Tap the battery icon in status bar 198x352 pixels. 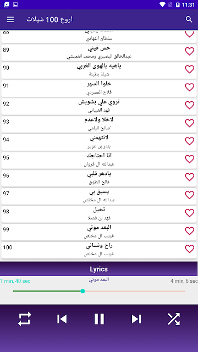click(178, 4)
